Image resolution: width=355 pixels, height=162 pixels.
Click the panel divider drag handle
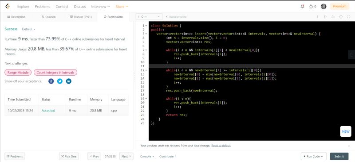[134, 77]
